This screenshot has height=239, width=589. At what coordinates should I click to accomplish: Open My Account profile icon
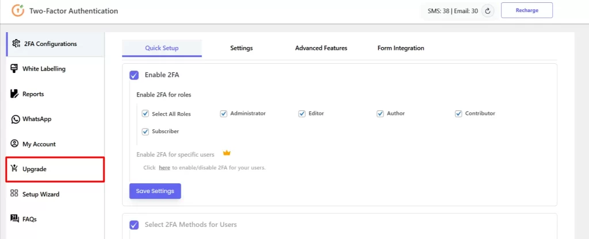click(14, 144)
